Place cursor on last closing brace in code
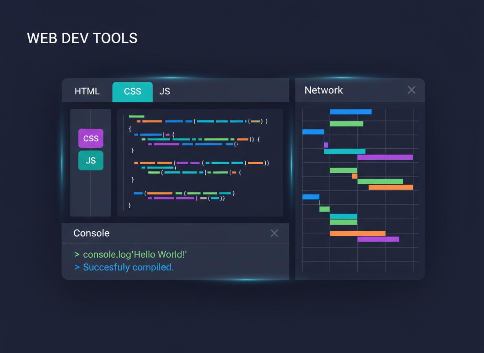Screen dimensions: 484x353 click(x=130, y=206)
